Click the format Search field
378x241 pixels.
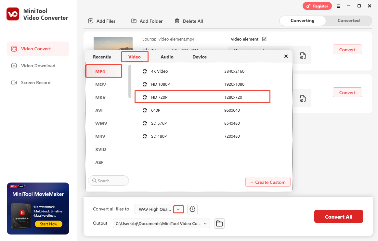(x=108, y=181)
